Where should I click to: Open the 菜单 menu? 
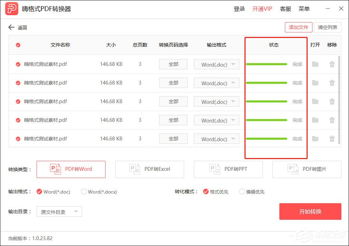point(304,9)
